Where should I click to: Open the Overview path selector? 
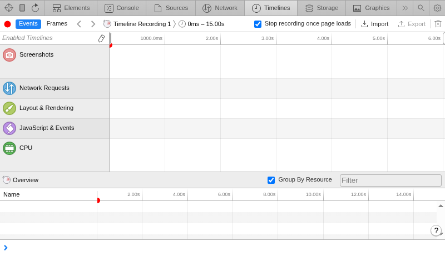pyautogui.click(x=21, y=180)
